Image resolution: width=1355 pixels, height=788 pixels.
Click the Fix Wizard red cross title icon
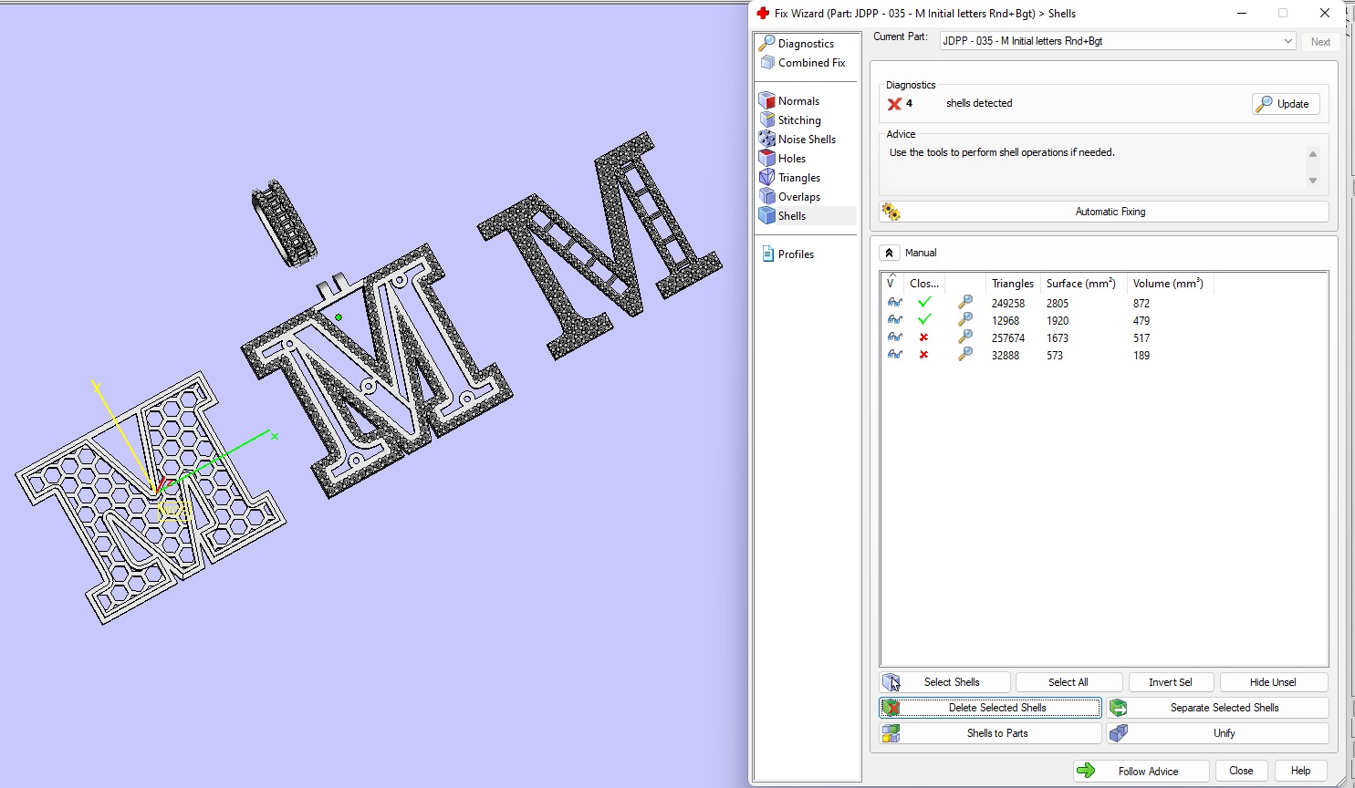(x=764, y=14)
